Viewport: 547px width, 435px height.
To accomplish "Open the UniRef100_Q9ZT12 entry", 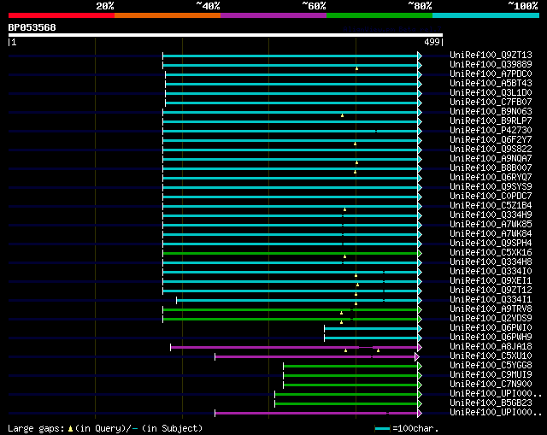I will 491,291.
